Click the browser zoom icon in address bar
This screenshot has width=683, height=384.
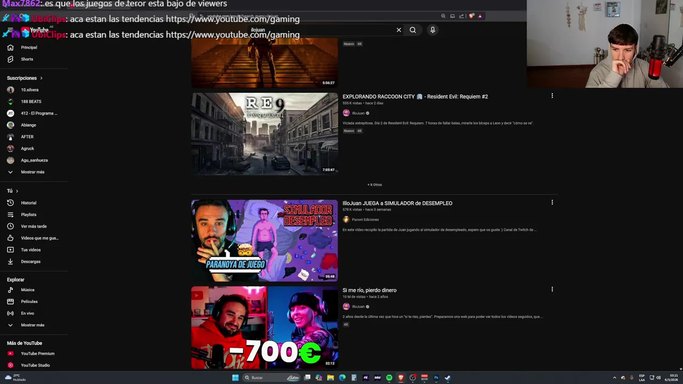coord(443,16)
